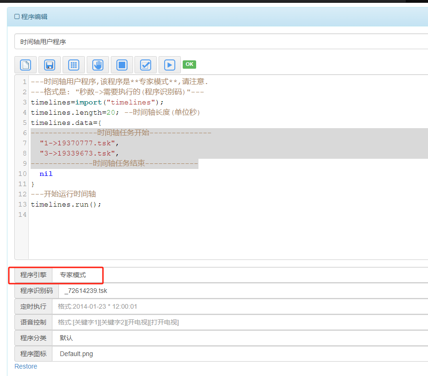Save the program with the floppy disk icon
Viewport: 428px width, 376px height.
(x=50, y=65)
